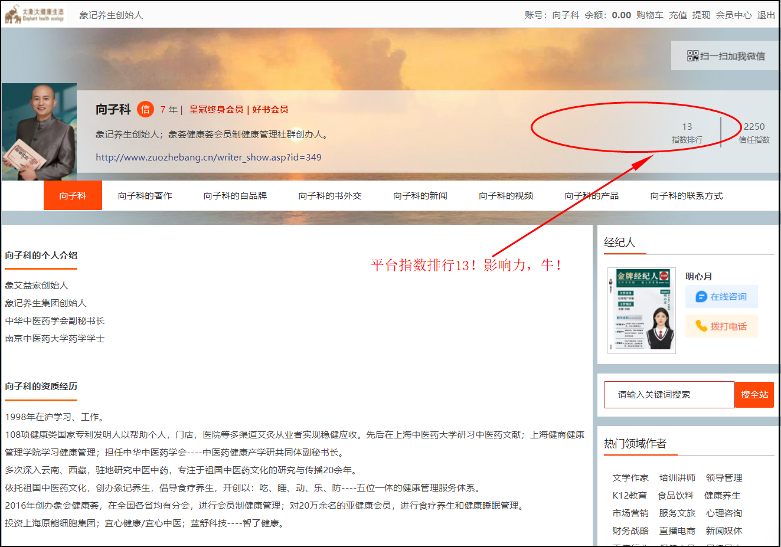Screen dimensions: 781x547
Task: Open the zuozhebang writer profile URL
Action: coord(208,158)
